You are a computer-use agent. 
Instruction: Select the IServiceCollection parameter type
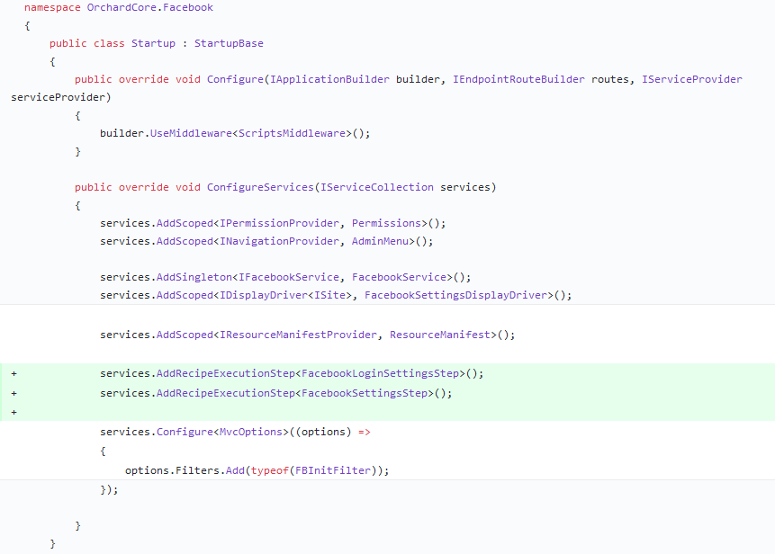[376, 187]
